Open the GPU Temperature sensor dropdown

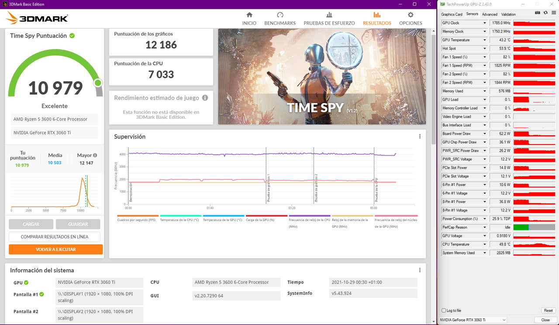click(484, 40)
